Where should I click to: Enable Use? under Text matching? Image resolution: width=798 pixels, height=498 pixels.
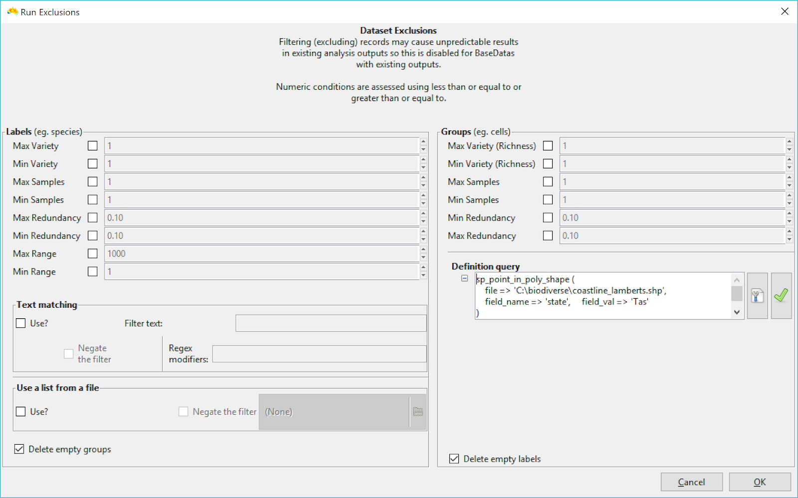tap(20, 323)
